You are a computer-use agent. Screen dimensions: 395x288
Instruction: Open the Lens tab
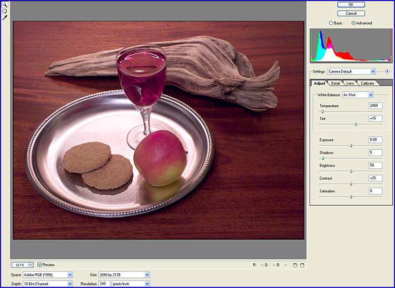[x=350, y=83]
